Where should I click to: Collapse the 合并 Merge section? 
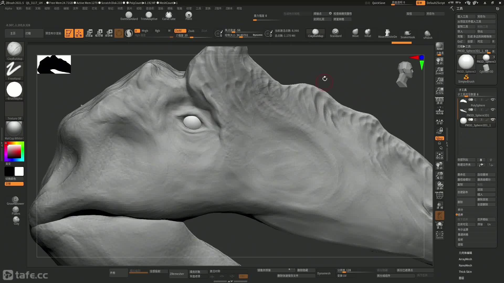click(460, 215)
